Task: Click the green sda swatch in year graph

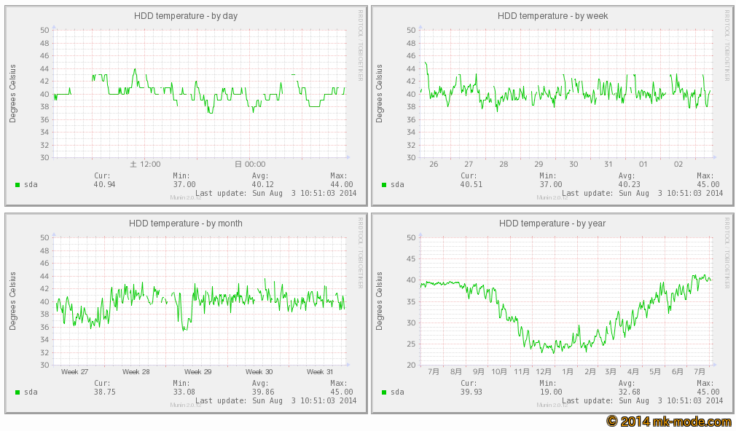Action: click(384, 392)
